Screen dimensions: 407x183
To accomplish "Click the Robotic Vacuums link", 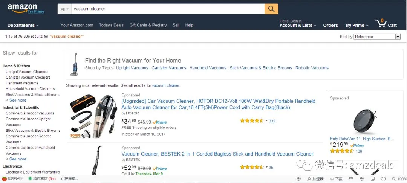I will click(x=312, y=68).
